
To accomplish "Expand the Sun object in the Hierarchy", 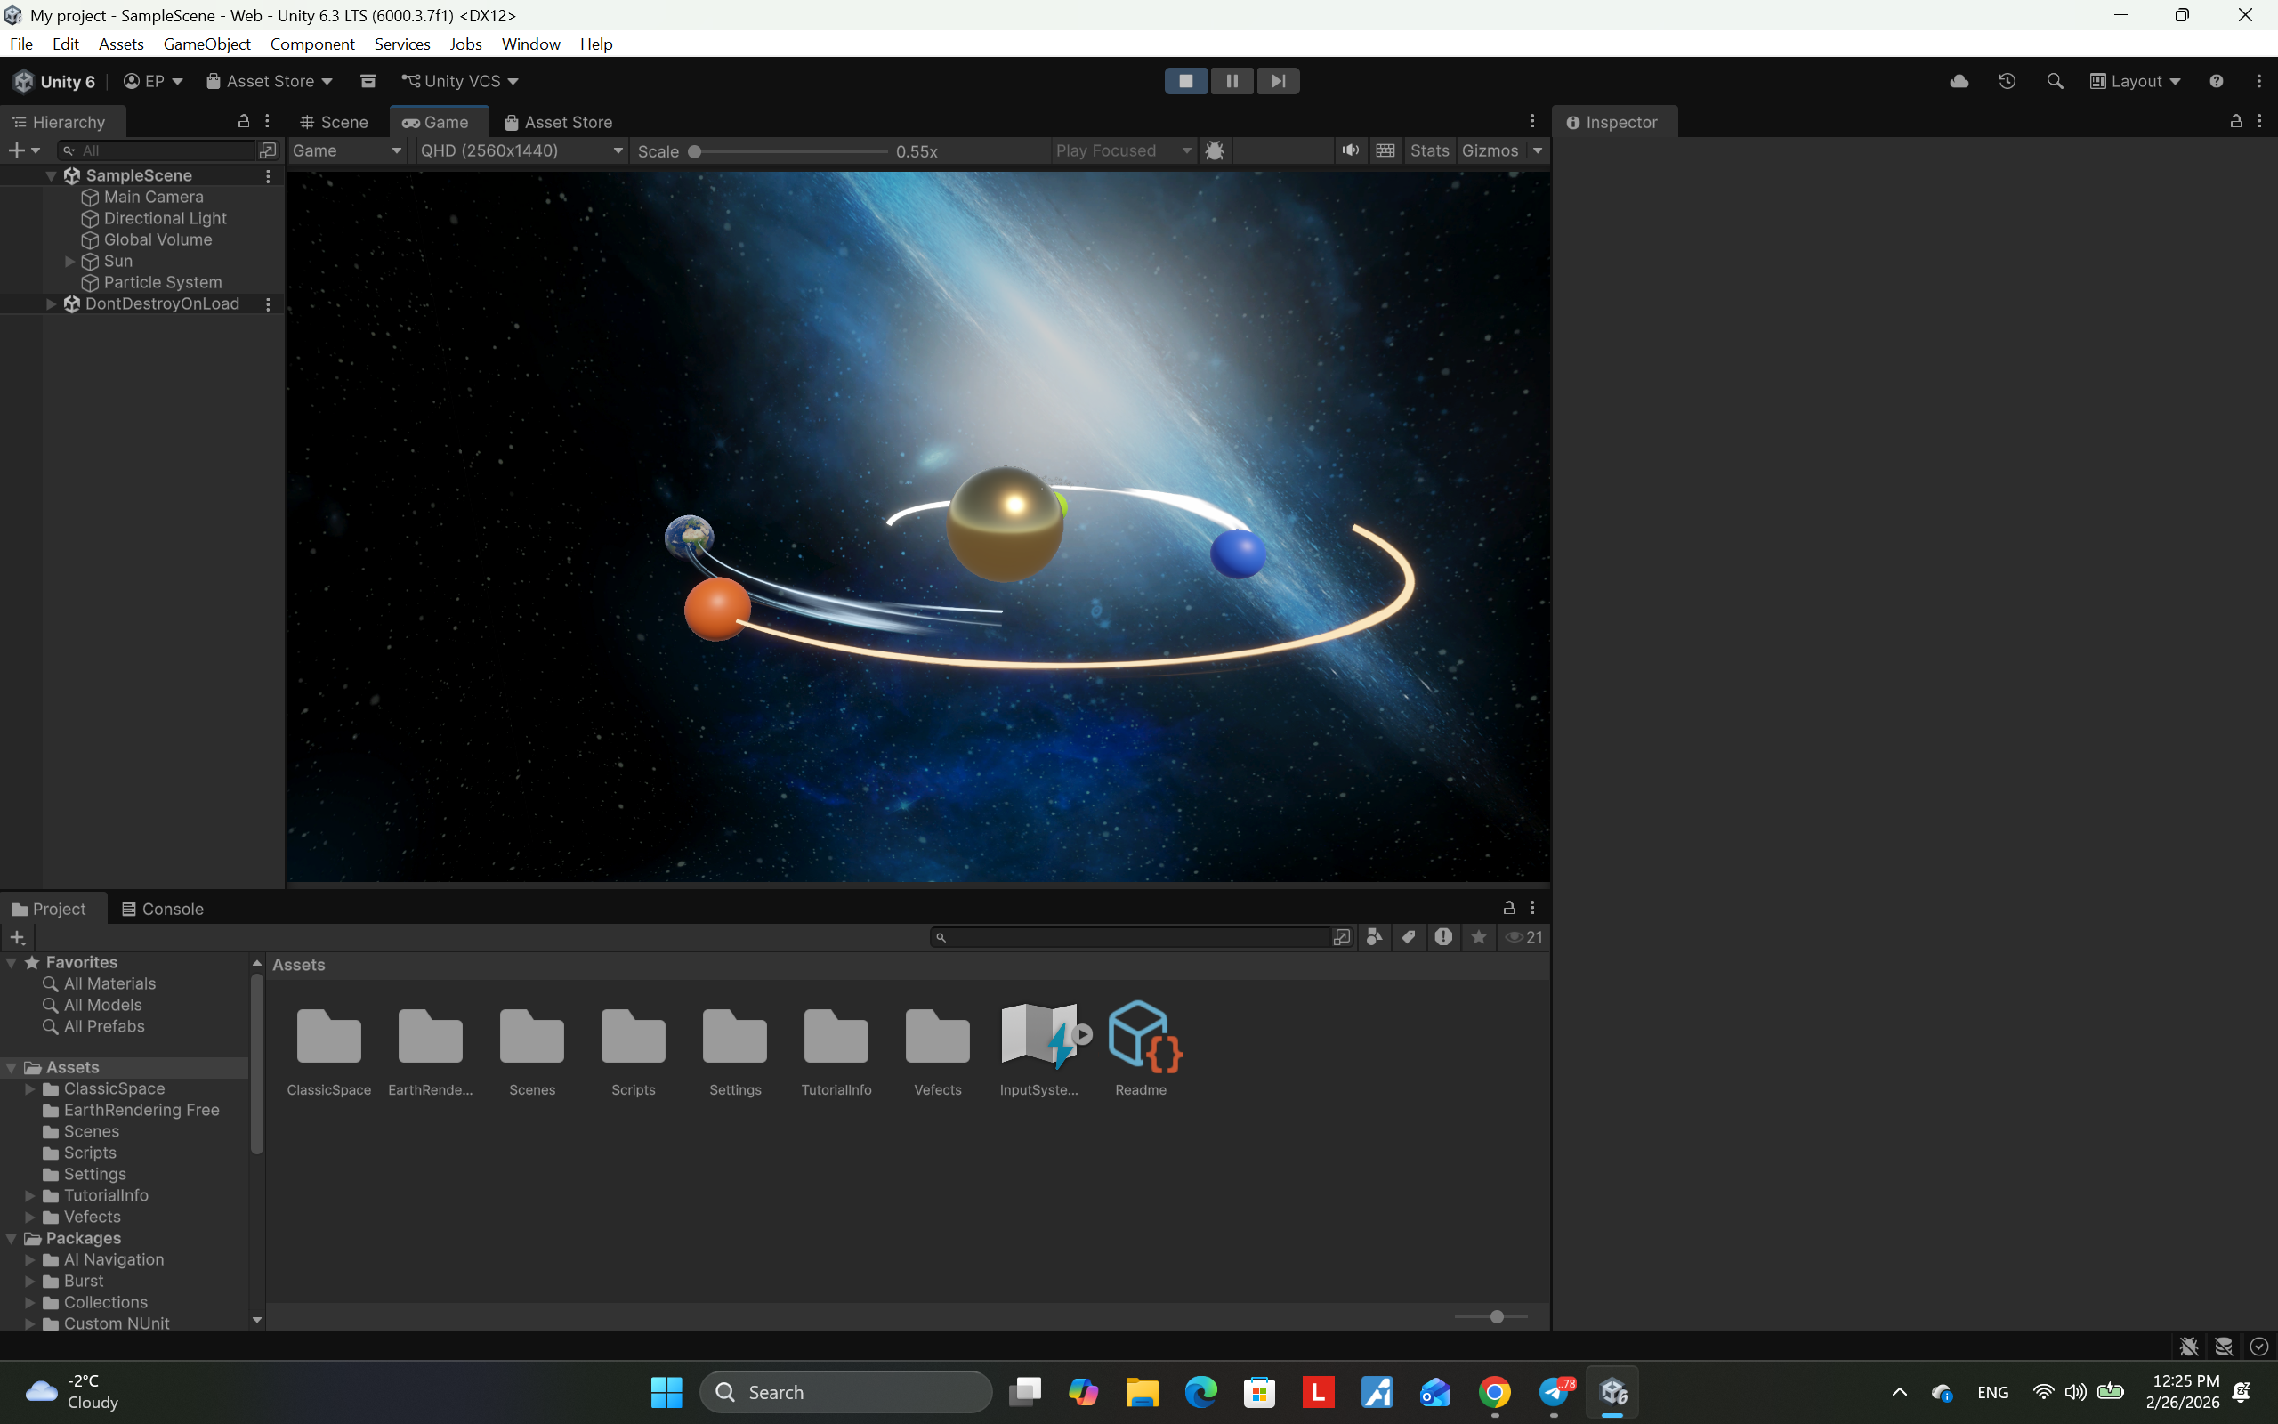I will 69,261.
